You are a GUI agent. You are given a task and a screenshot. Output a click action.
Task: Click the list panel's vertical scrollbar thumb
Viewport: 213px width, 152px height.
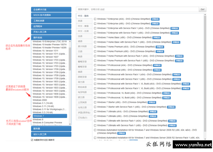pos(70,59)
